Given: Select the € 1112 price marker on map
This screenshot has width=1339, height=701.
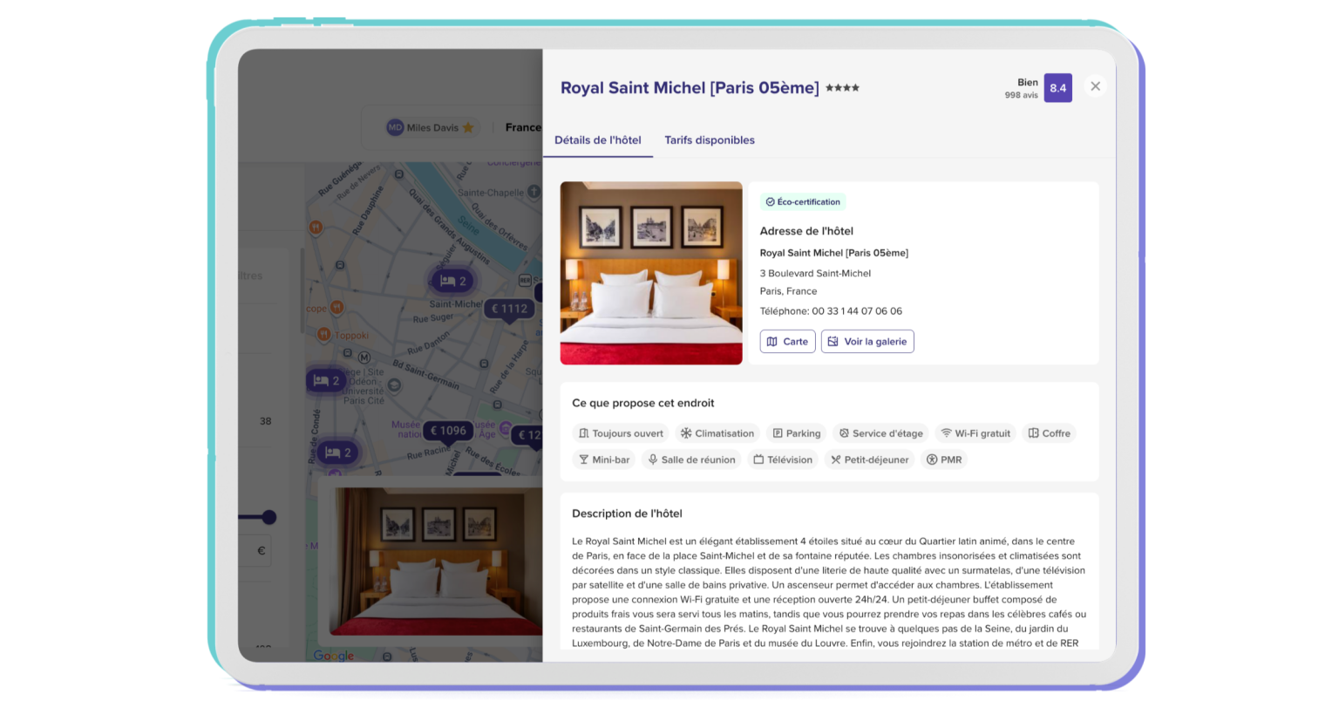Looking at the screenshot, I should tap(509, 309).
